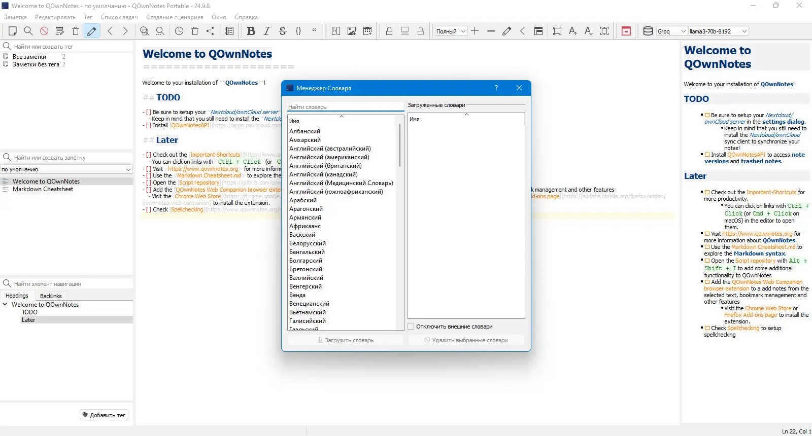
Task: Tick preview checkbox 'Add the QOwnNotes Web Companion'
Action: click(707, 282)
